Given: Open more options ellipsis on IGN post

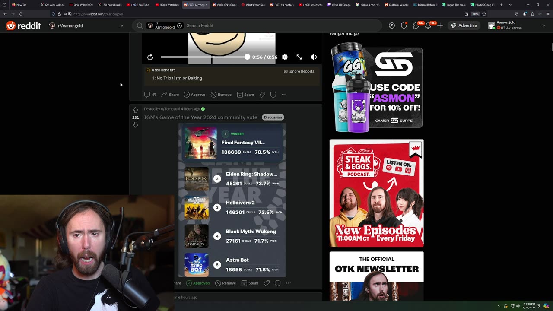Looking at the screenshot, I should [x=288, y=283].
